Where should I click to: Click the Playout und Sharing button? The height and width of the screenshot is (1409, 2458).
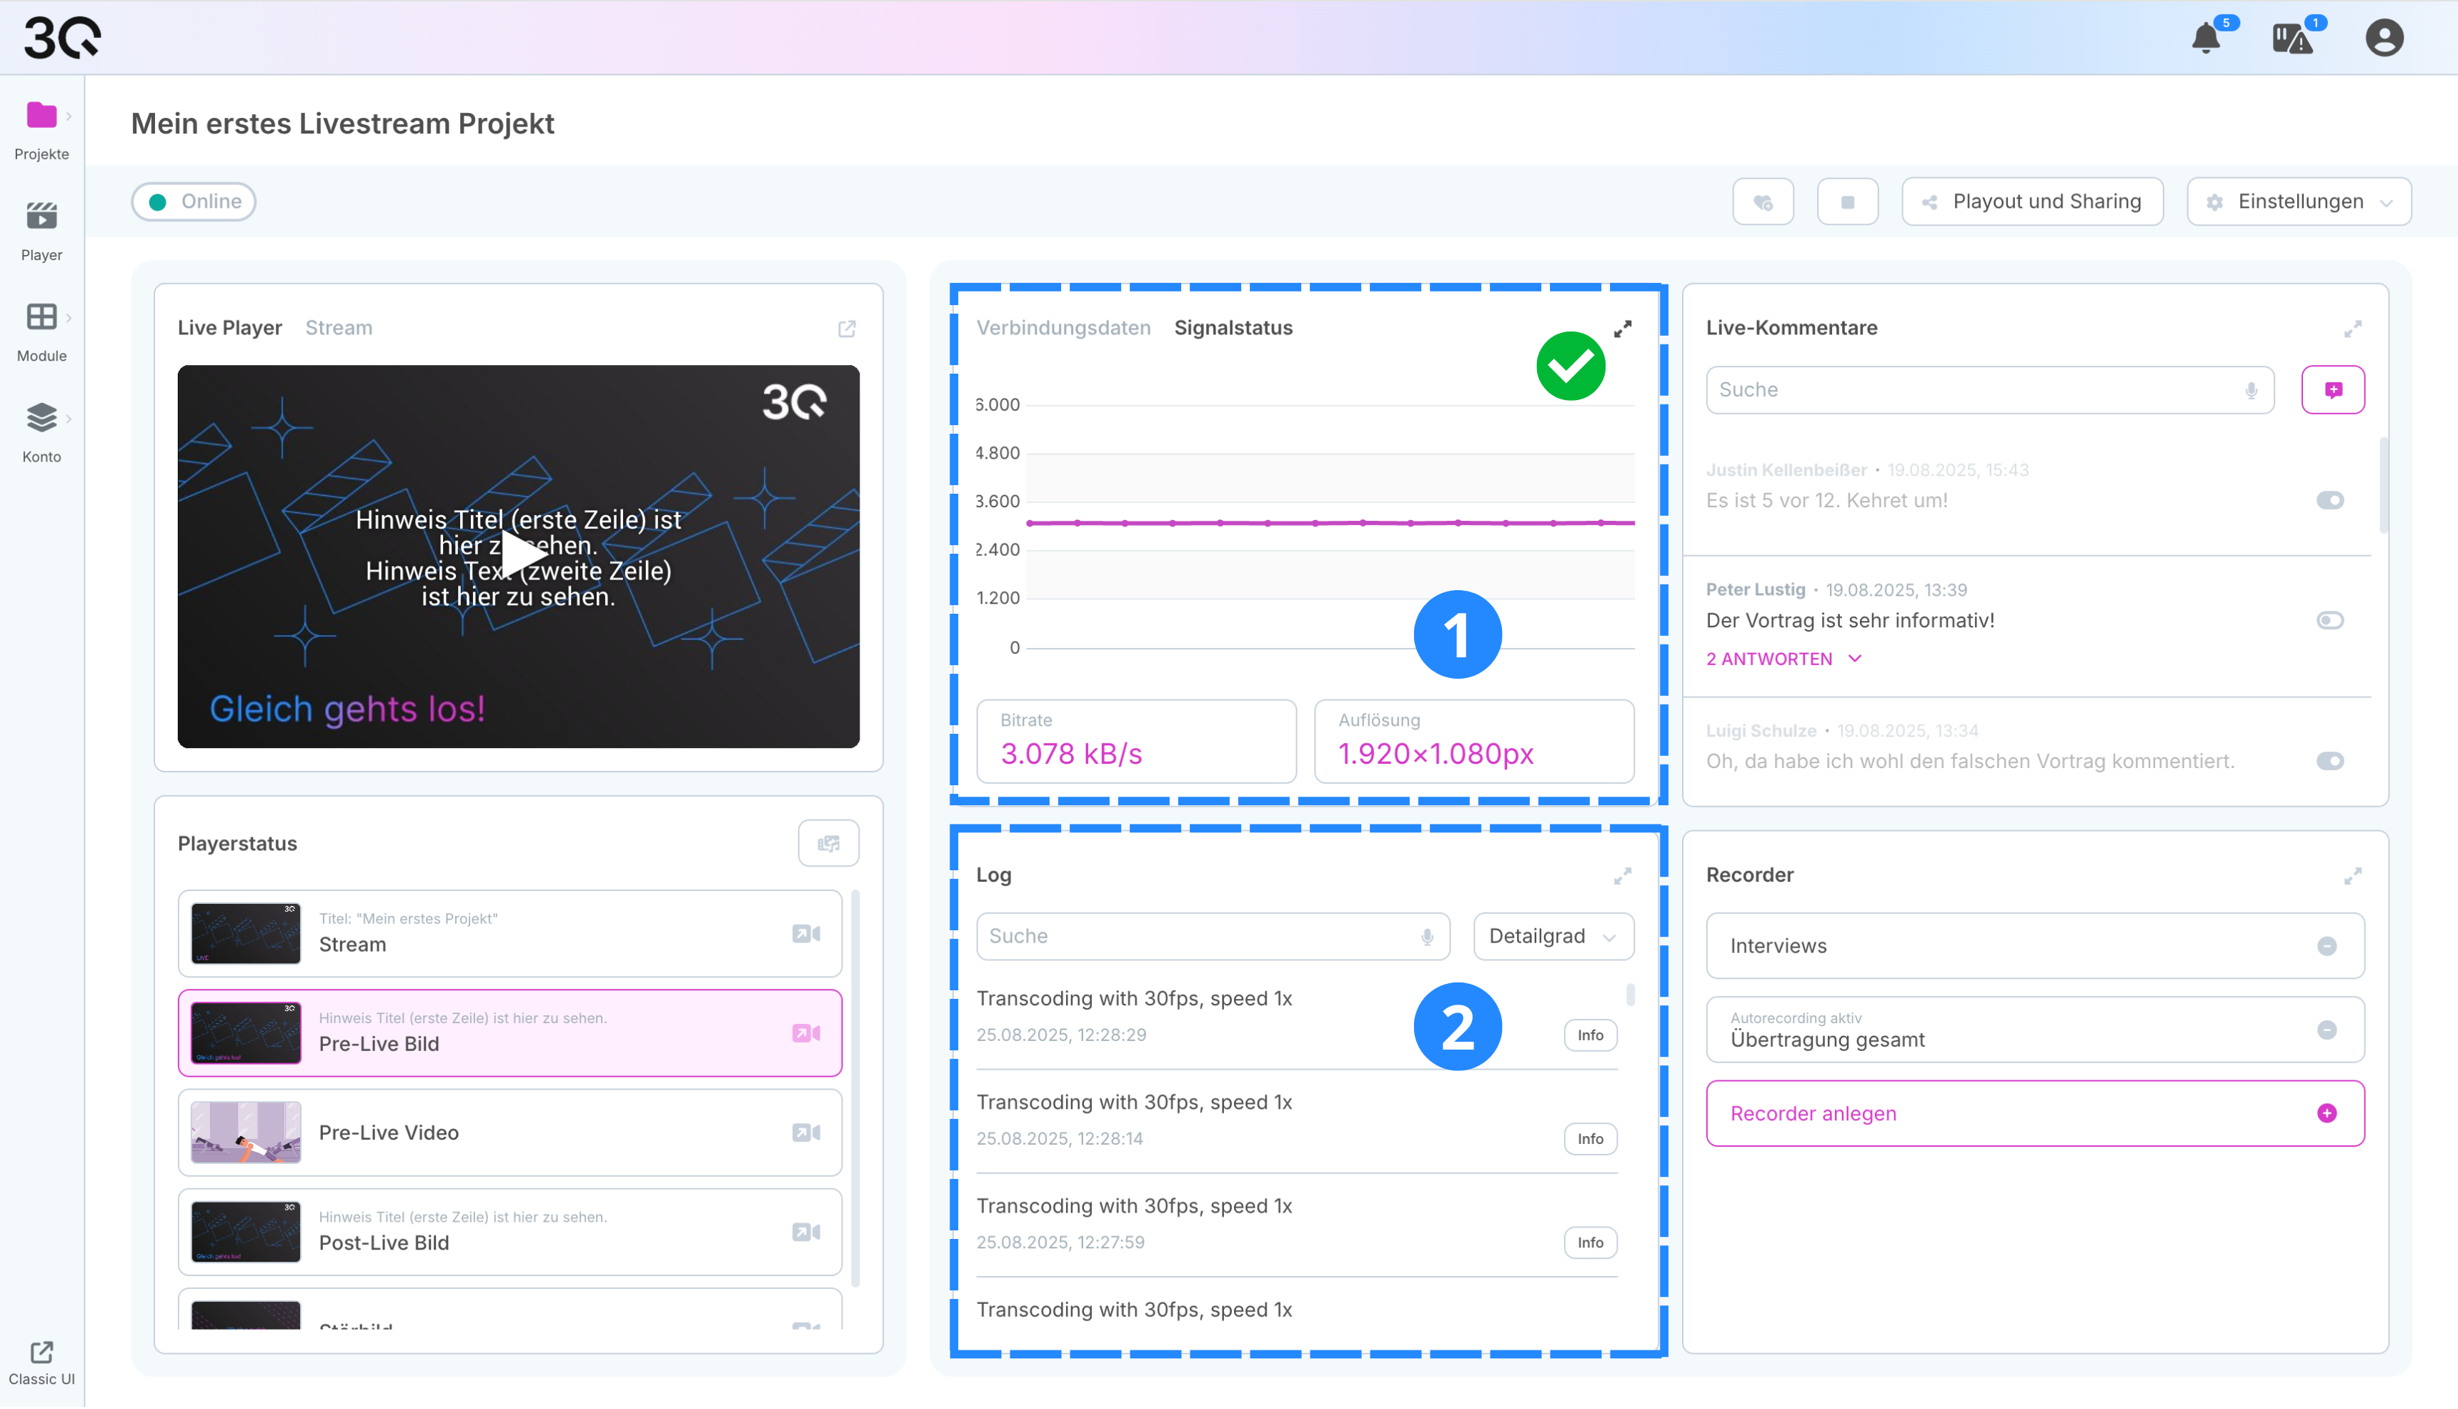[2031, 201]
